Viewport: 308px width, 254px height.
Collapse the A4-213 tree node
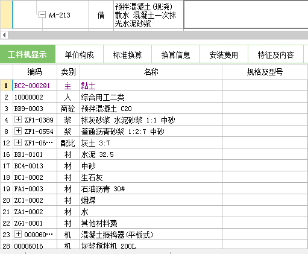point(42,14)
